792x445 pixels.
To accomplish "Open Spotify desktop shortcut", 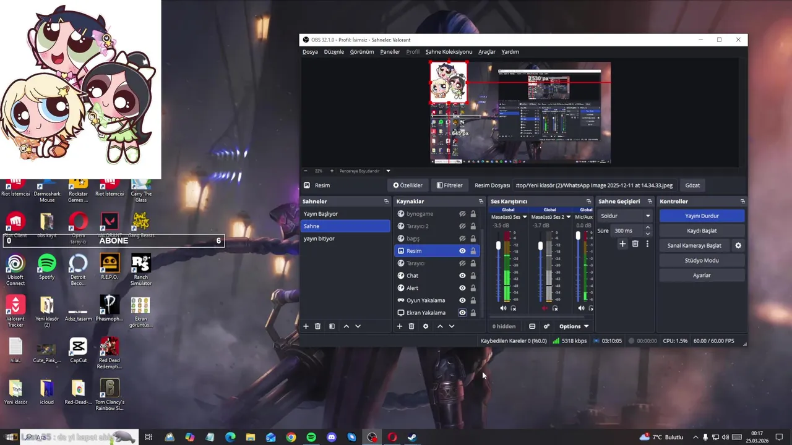I will click(47, 268).
